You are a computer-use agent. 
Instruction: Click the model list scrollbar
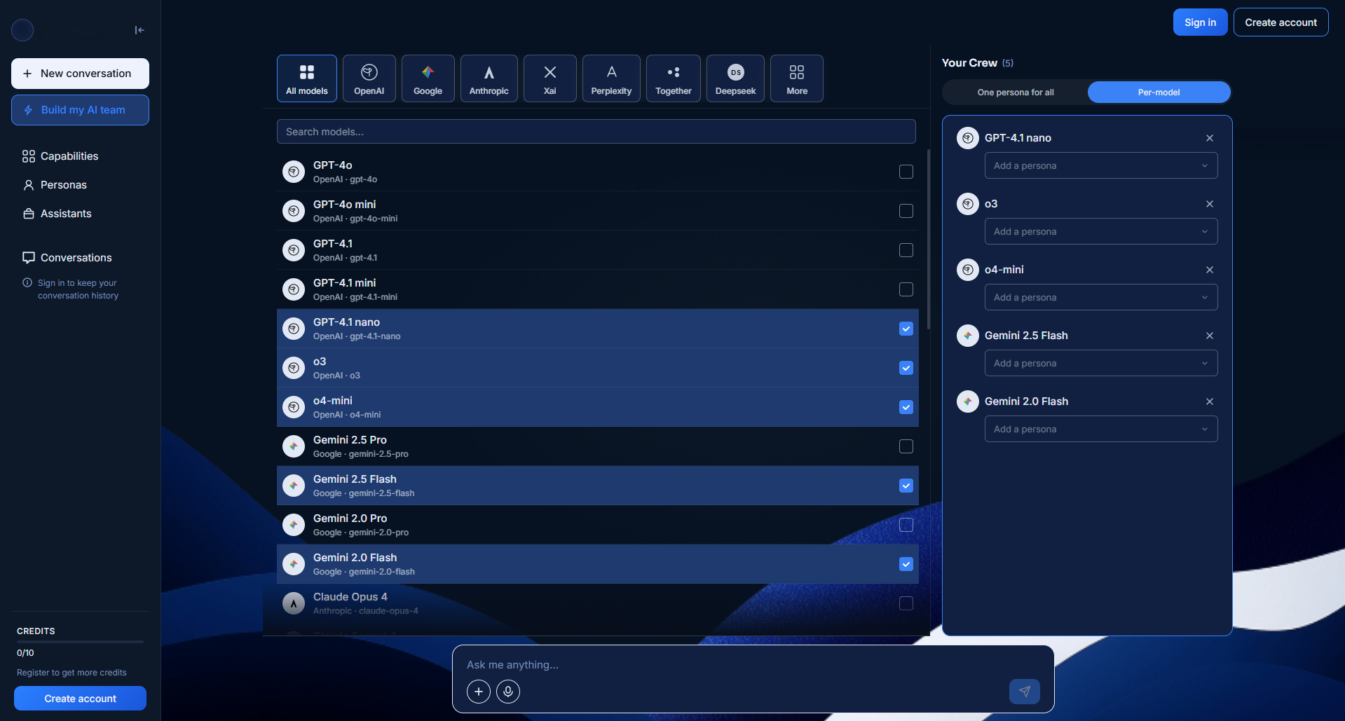(929, 239)
